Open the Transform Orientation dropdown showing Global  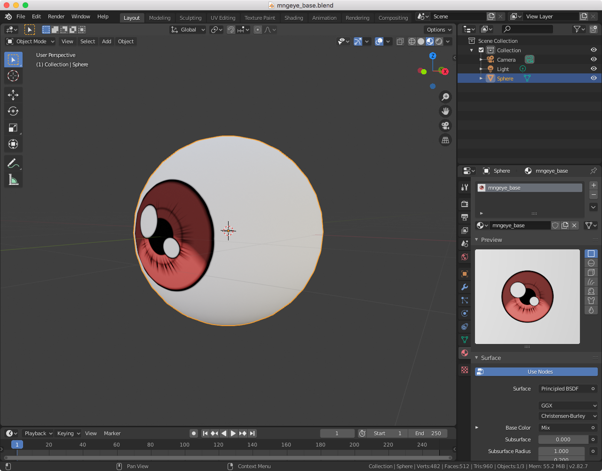188,29
